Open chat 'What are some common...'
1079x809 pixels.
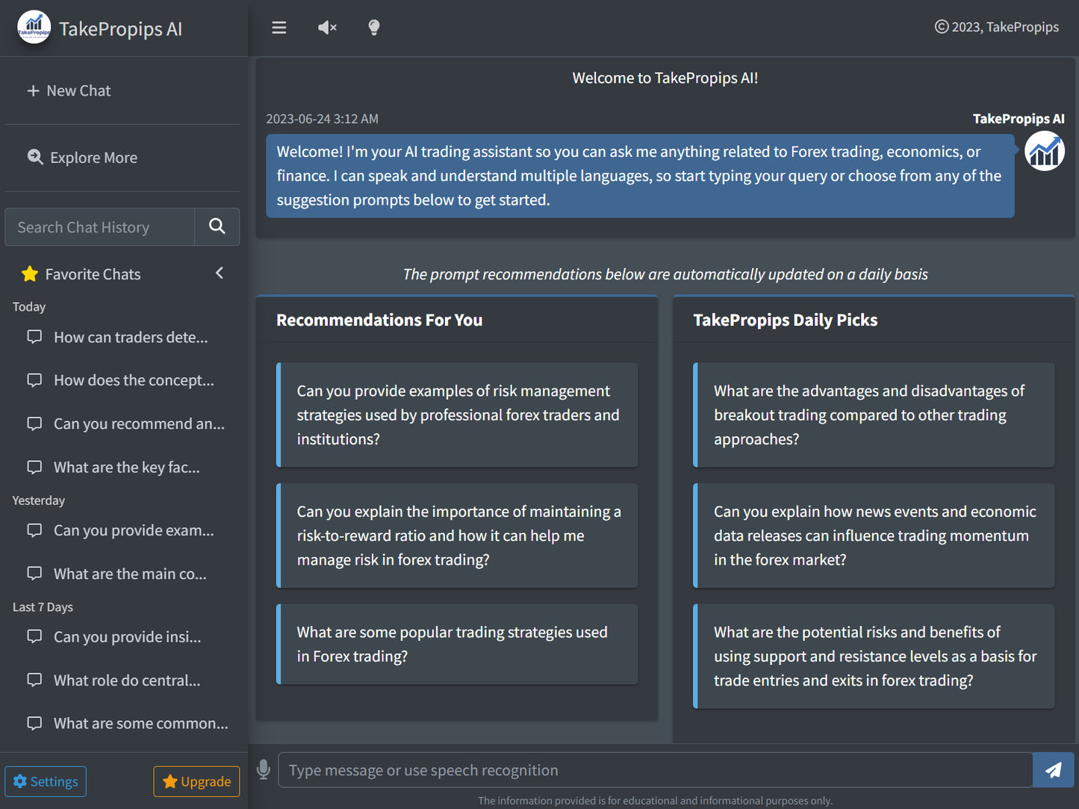click(128, 724)
